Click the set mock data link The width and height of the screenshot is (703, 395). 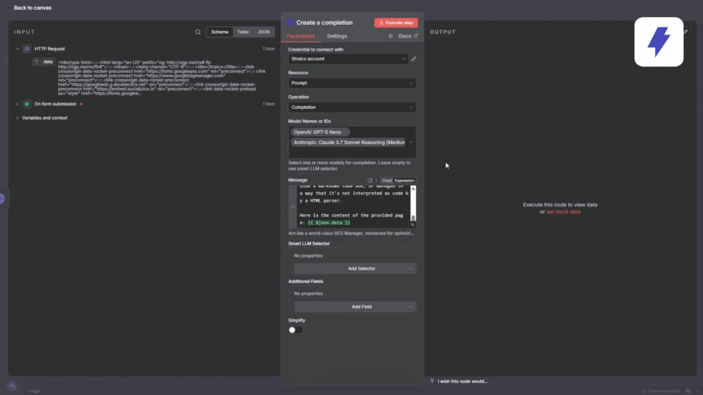pyautogui.click(x=563, y=212)
